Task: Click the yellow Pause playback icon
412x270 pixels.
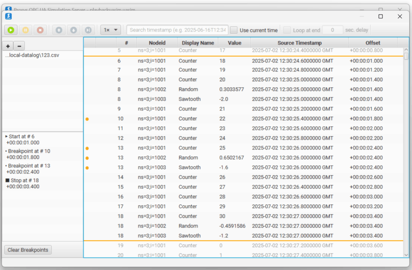Action: click(25, 30)
